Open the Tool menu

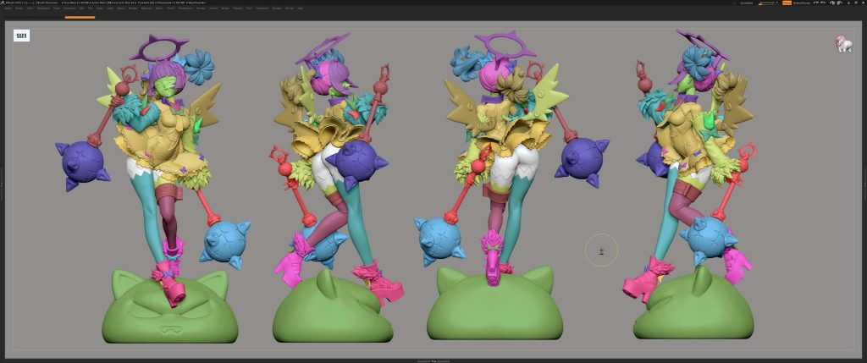coord(249,8)
